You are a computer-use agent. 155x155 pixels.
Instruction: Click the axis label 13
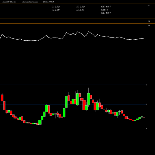(148, 26)
